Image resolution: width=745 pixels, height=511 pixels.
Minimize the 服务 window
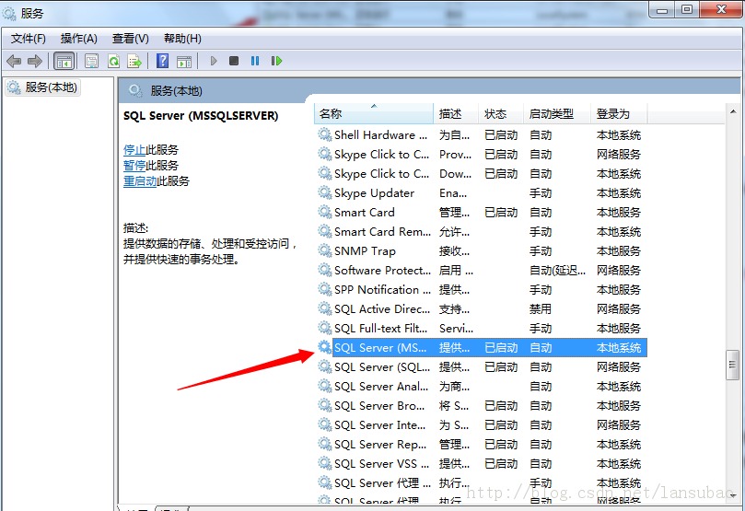click(662, 9)
